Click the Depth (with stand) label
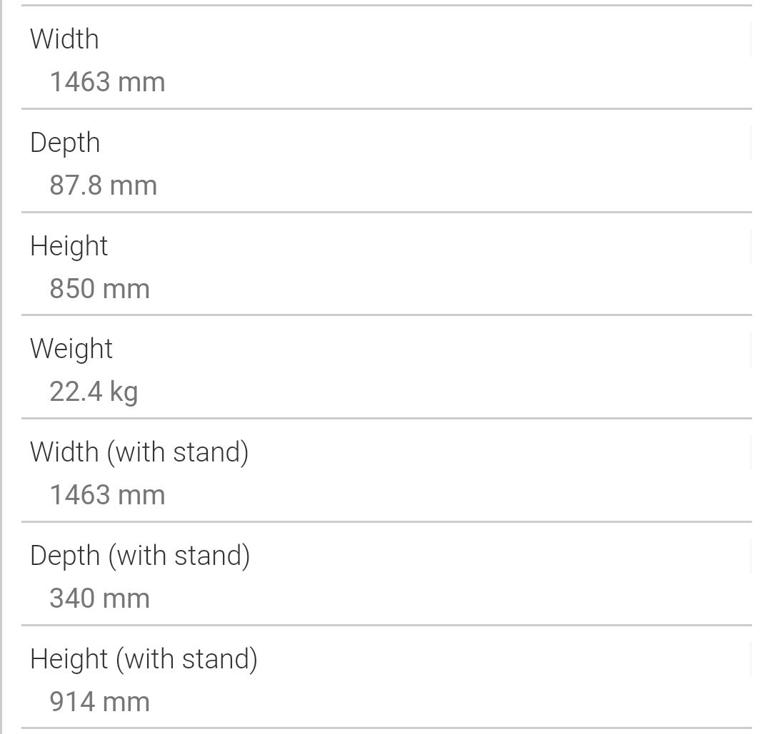This screenshot has height=734, width=762. pyautogui.click(x=140, y=556)
